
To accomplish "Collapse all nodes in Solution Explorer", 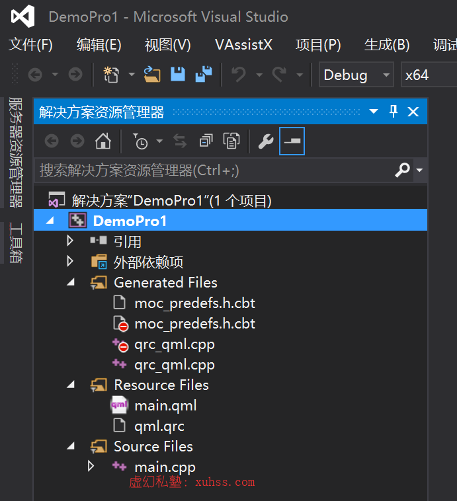I will click(x=206, y=141).
